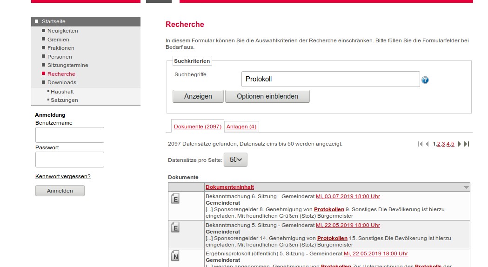This screenshot has height=267, width=488.
Task: Select the Dokumente (2097) tab
Action: pyautogui.click(x=197, y=127)
